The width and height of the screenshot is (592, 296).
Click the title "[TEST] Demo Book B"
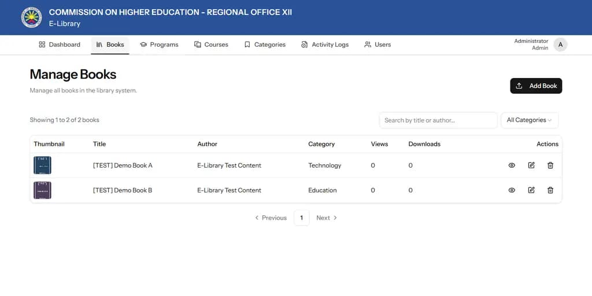pyautogui.click(x=123, y=190)
